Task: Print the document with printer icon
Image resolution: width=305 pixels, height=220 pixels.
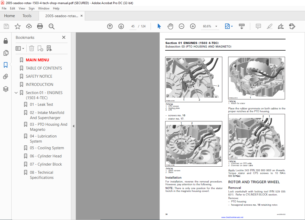Action: pyautogui.click(x=40, y=26)
